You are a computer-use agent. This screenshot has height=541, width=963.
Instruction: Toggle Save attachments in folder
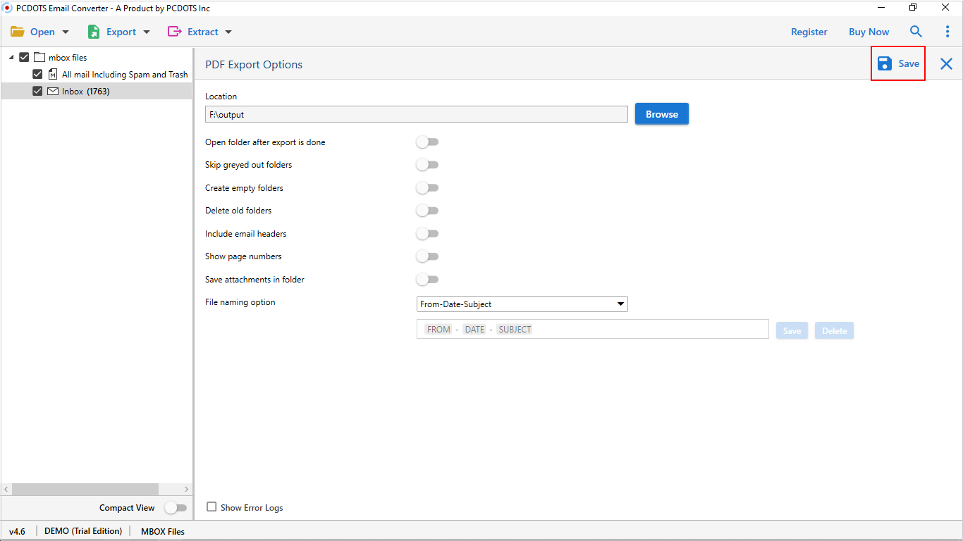click(427, 280)
